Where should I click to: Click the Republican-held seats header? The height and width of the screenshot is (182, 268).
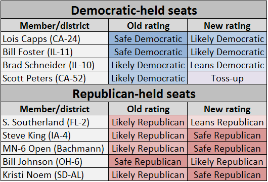134,94
